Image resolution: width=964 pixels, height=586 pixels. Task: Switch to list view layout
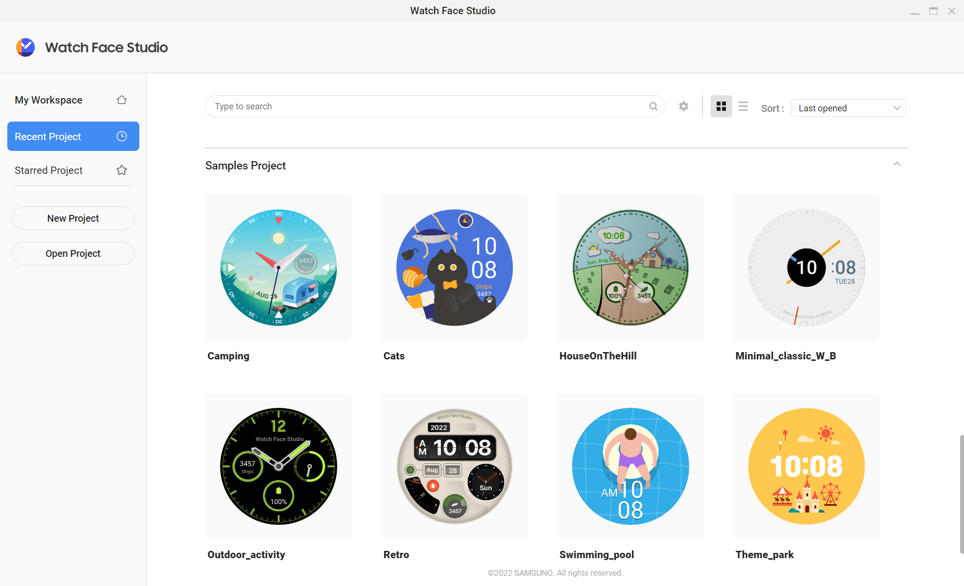743,106
